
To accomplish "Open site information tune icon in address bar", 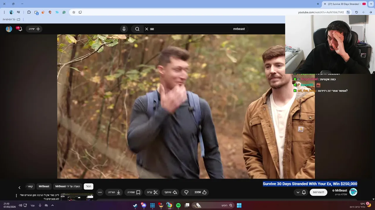I will [x=348, y=12].
